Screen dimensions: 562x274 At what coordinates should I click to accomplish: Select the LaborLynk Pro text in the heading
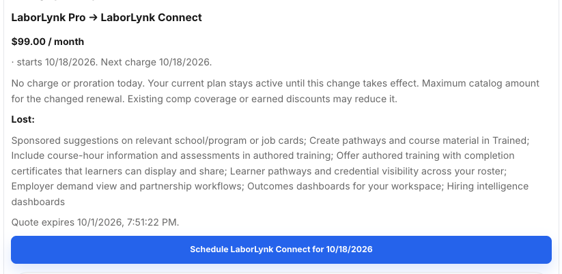pos(48,18)
